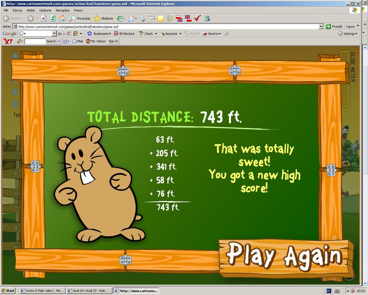Click the Przejdź go button
The height and width of the screenshot is (295, 368).
click(334, 27)
